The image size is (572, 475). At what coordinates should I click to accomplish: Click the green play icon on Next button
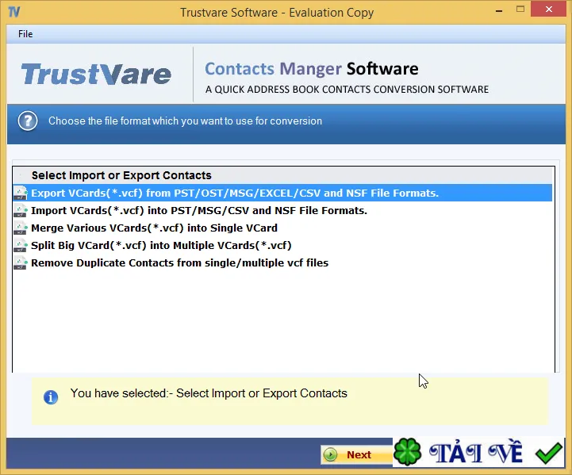pos(331,454)
